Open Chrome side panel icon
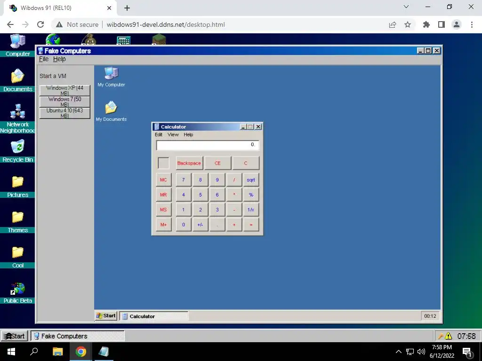Screen dimensions: 482x361 442,24
